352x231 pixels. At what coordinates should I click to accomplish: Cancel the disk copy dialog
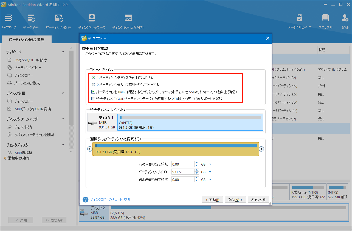tap(258, 200)
